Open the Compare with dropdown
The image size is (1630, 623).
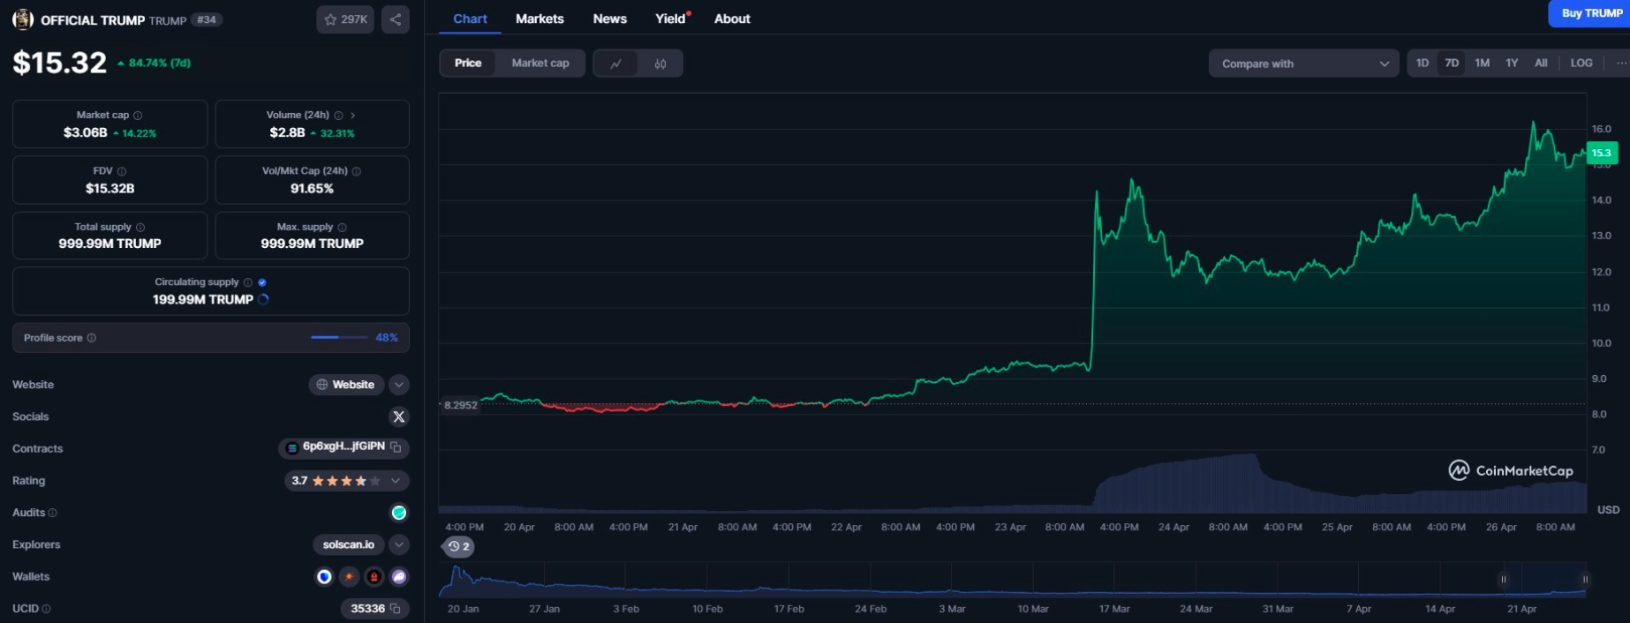pyautogui.click(x=1303, y=64)
